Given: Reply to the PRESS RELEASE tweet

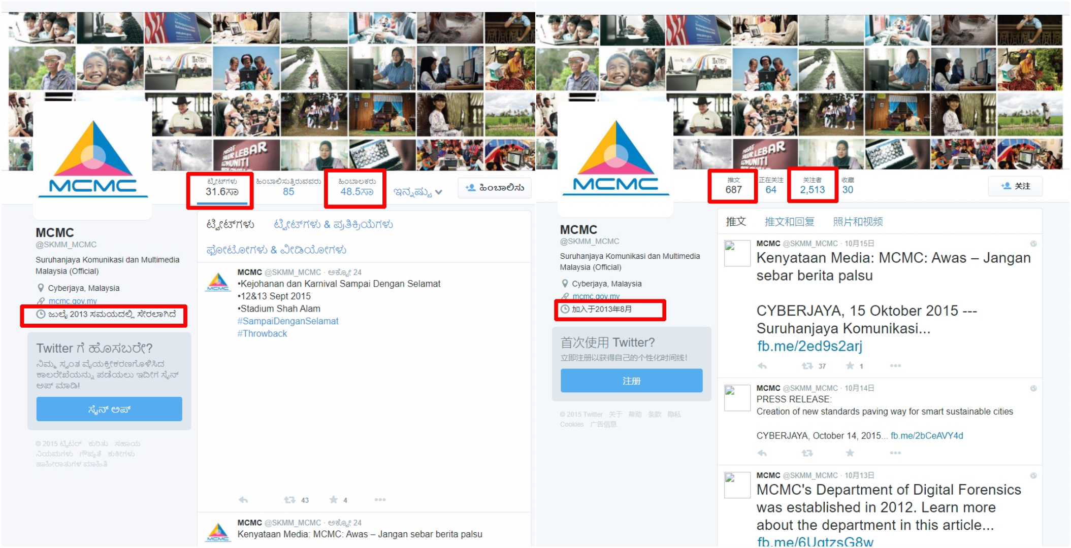Looking at the screenshot, I should coord(762,453).
